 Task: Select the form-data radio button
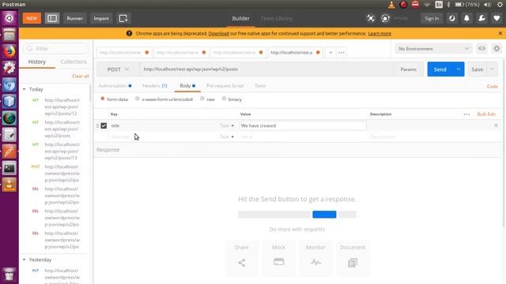(x=103, y=99)
